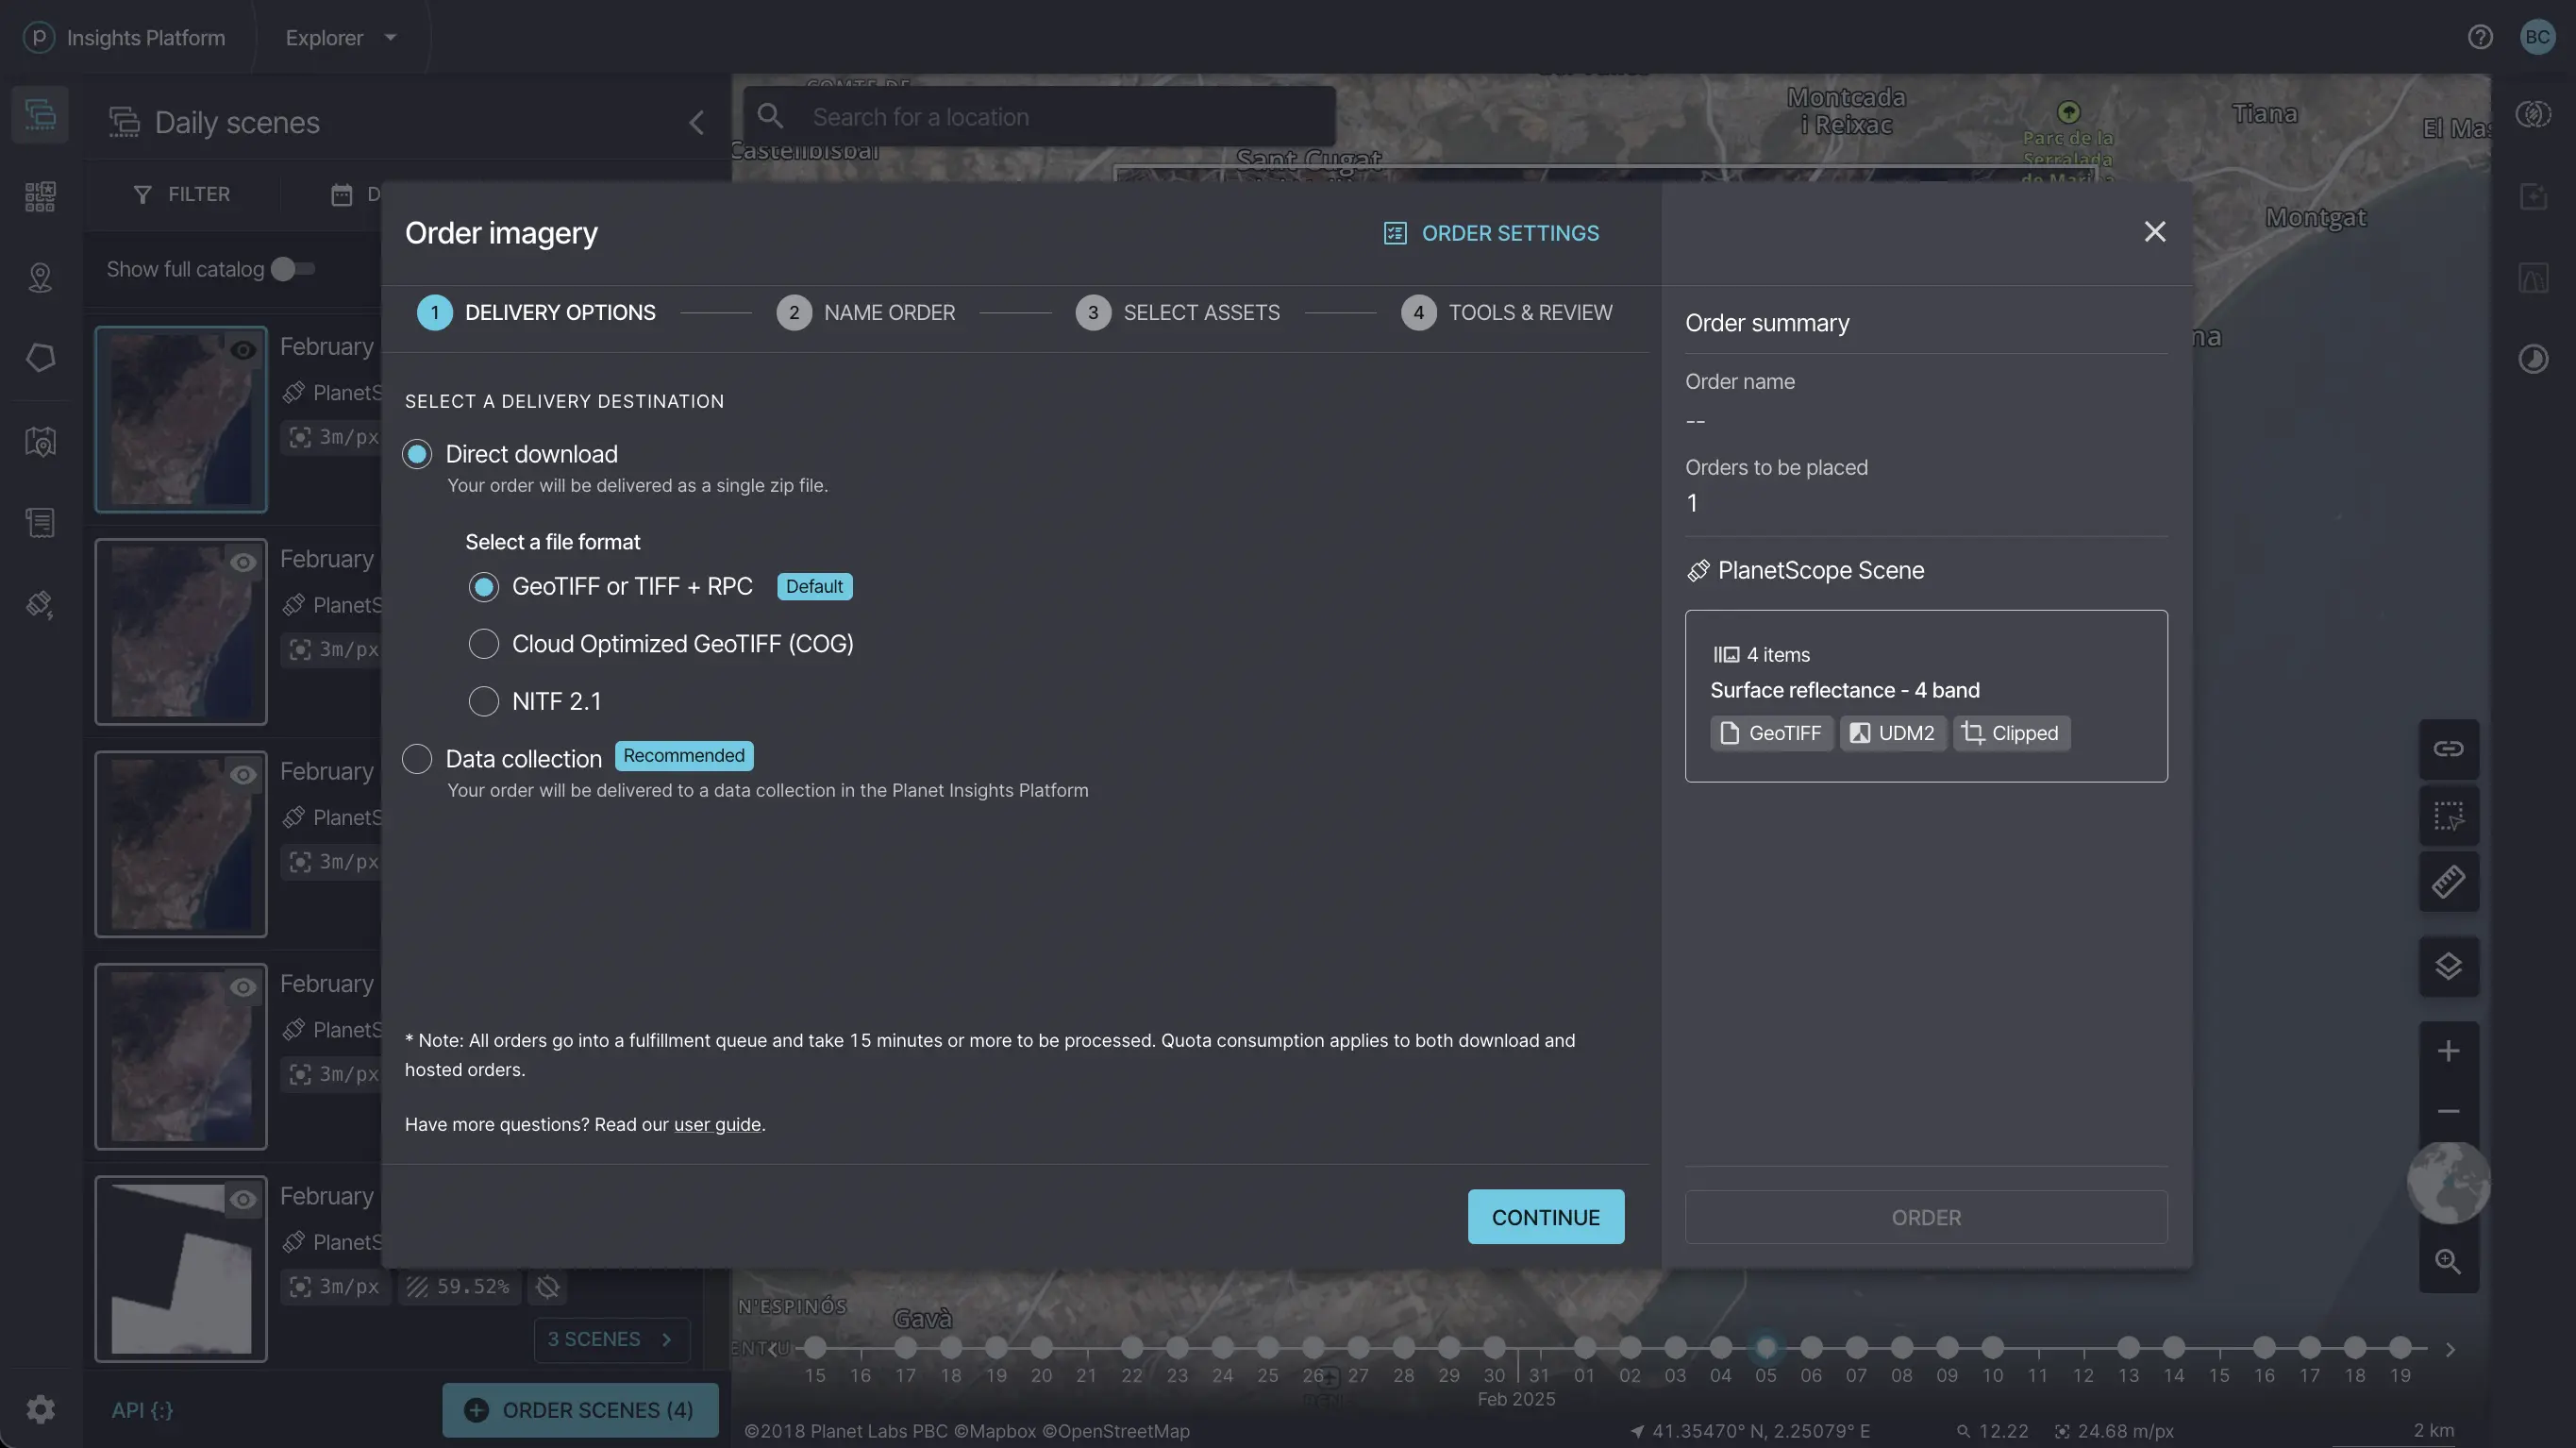Click Insights Platform header label
Screen dimensions: 2576x1448
point(146,37)
